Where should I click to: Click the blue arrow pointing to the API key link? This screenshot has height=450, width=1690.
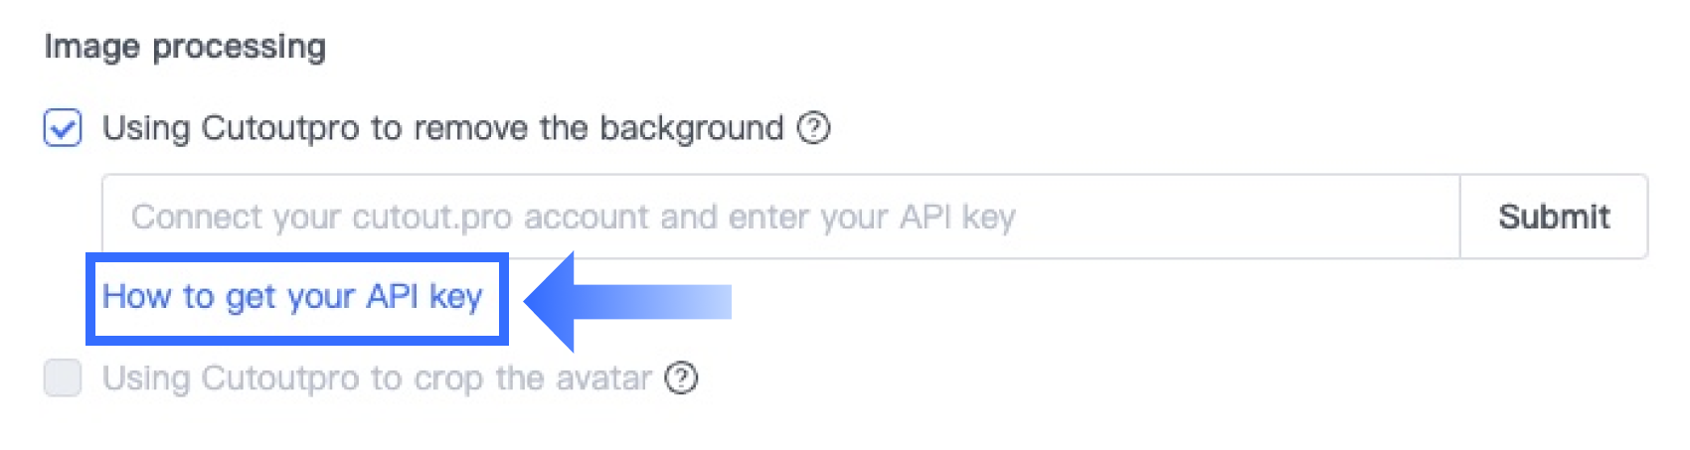click(628, 301)
